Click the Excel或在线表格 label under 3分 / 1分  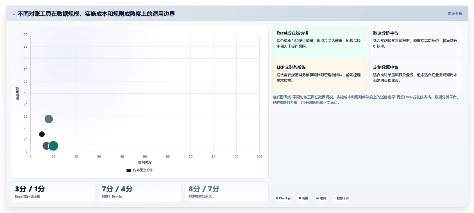[x=28, y=196]
